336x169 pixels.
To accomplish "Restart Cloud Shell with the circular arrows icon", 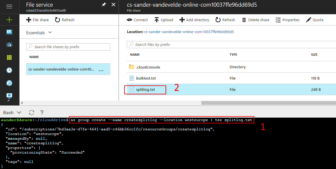I will pyautogui.click(x=32, y=112).
